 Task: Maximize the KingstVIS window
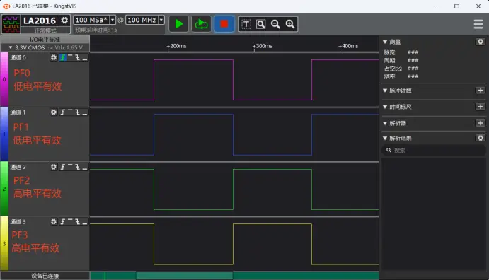(x=456, y=6)
